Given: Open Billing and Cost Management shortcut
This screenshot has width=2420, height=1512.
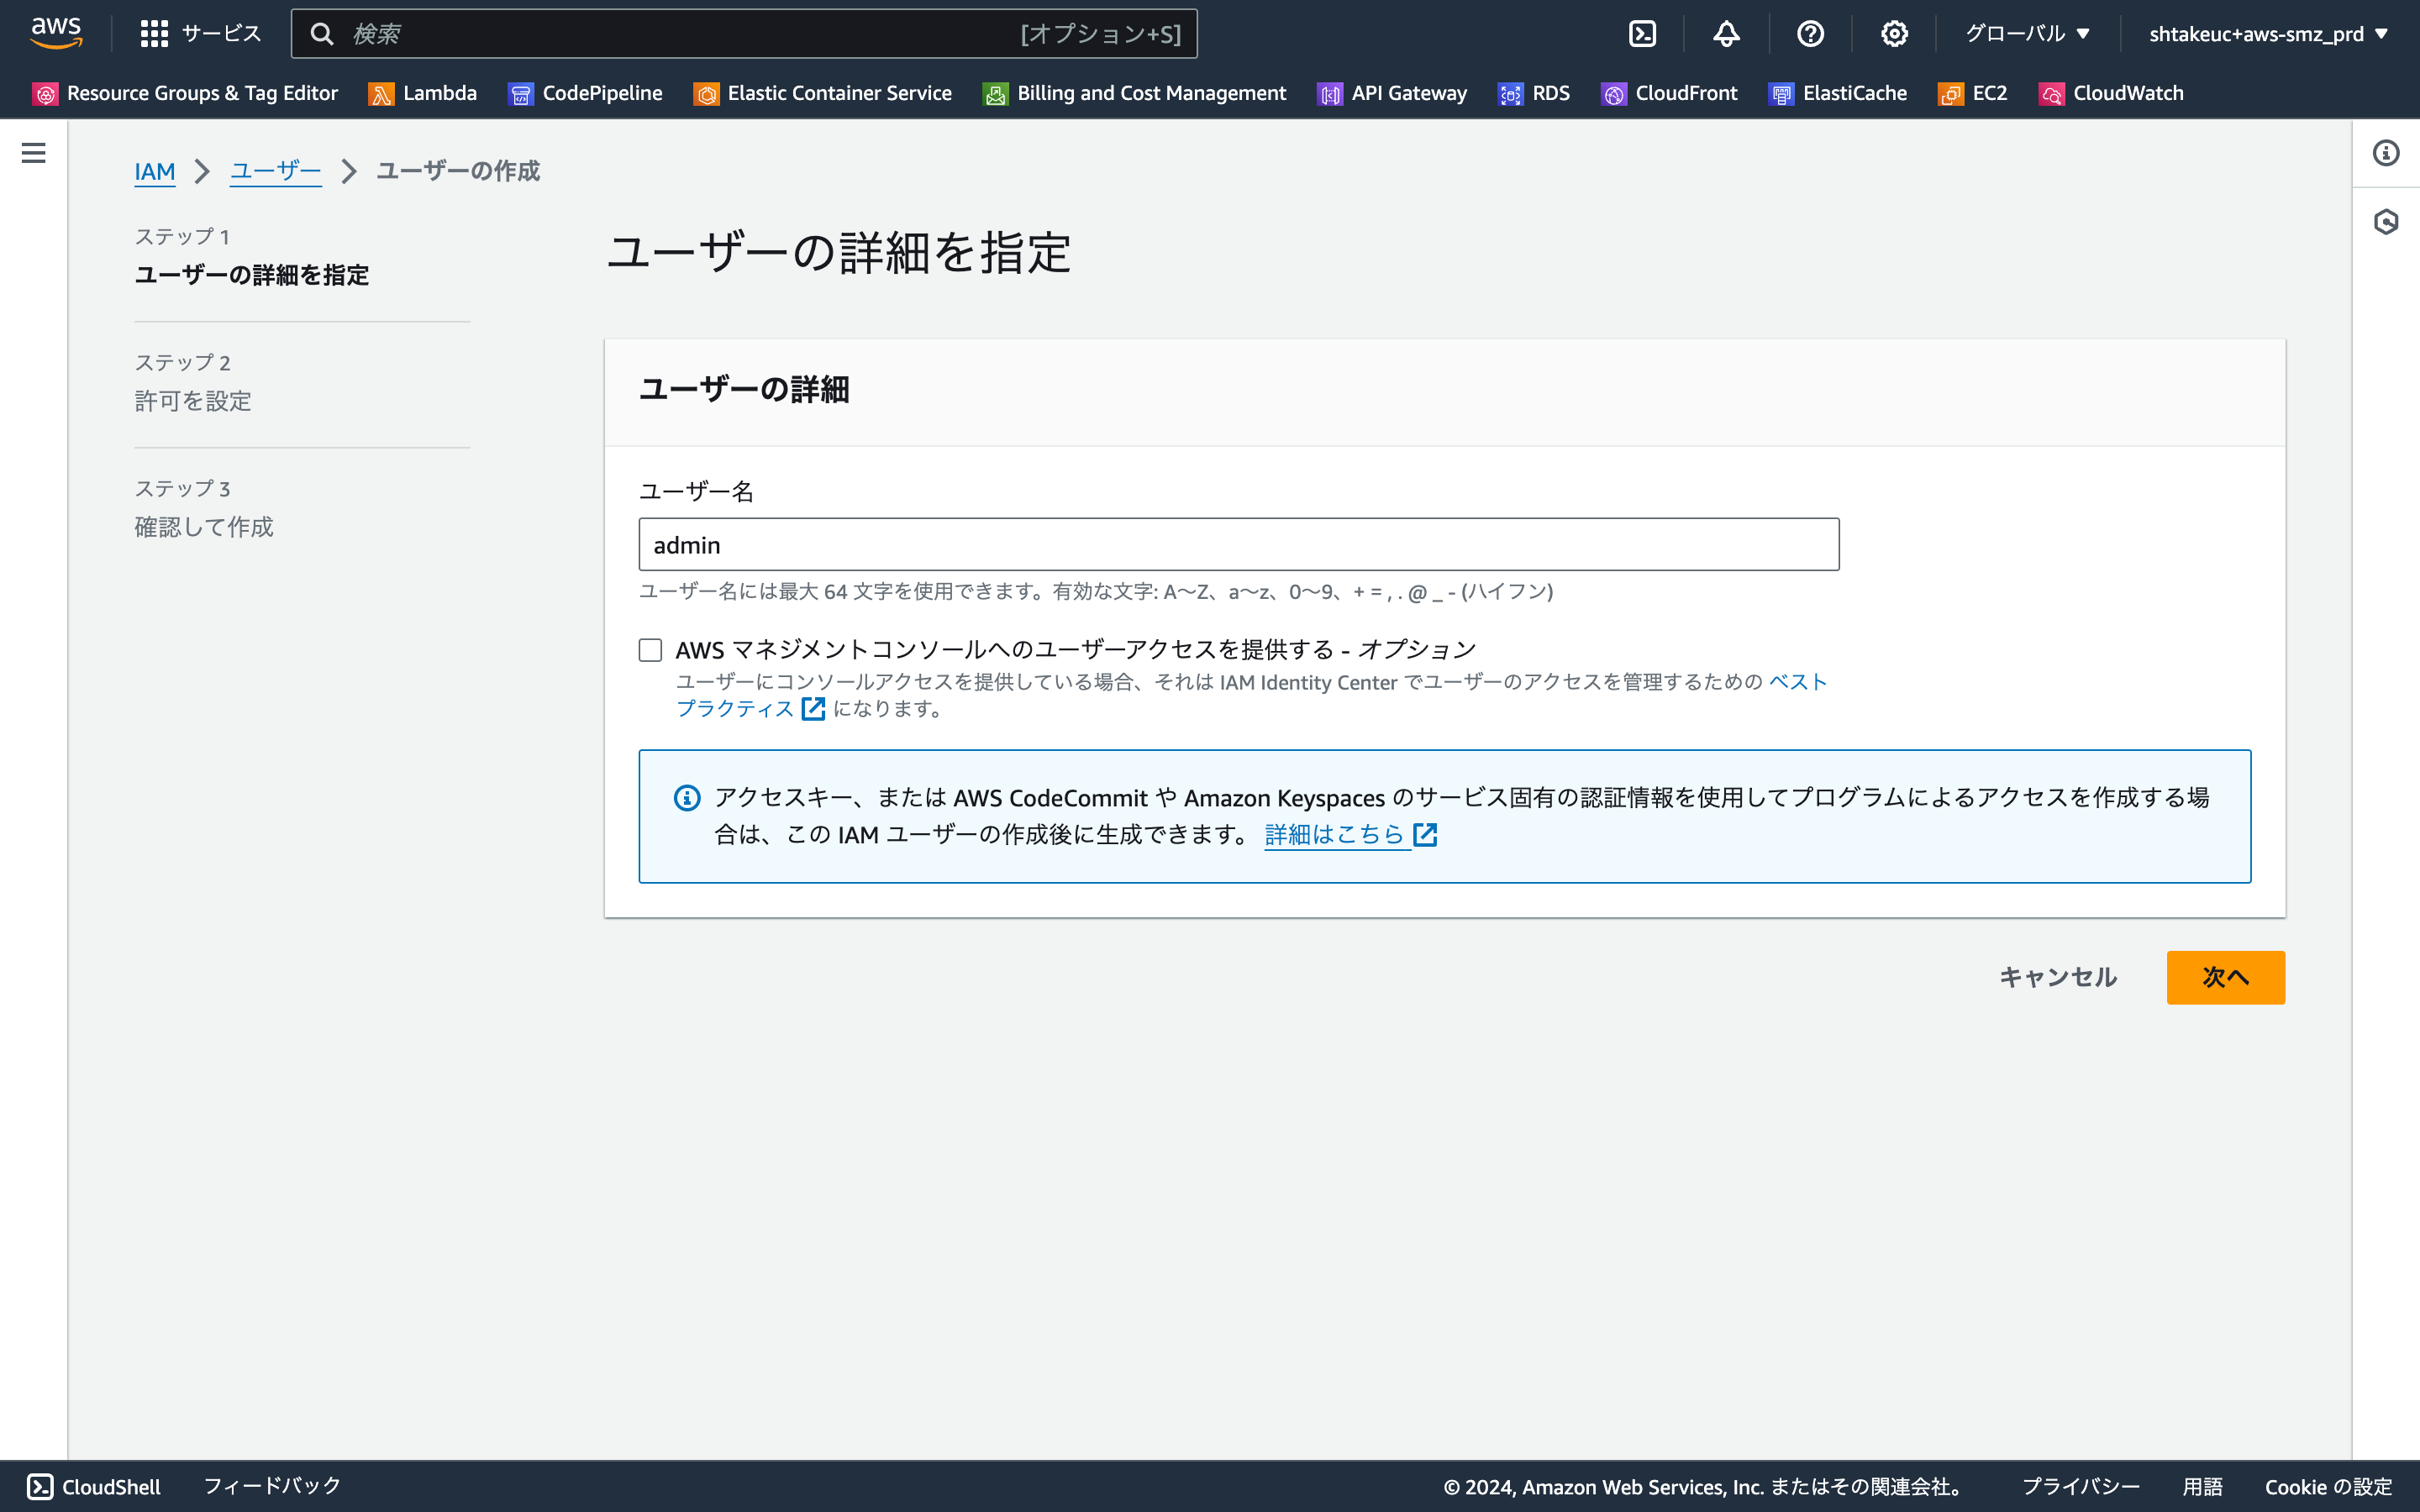Looking at the screenshot, I should click(x=1134, y=93).
